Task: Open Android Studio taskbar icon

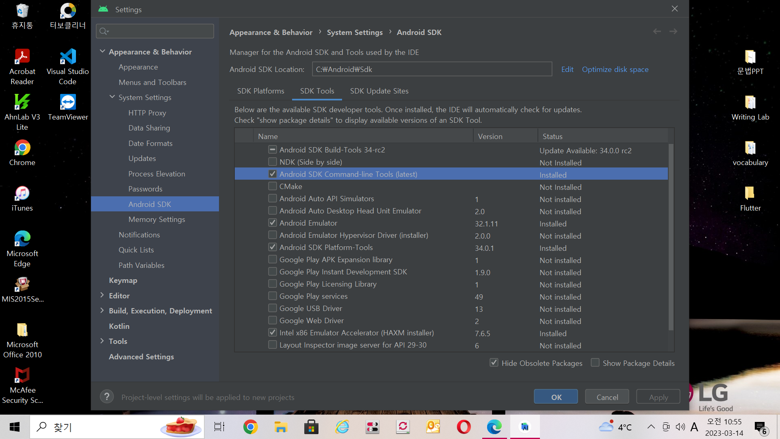Action: point(525,427)
